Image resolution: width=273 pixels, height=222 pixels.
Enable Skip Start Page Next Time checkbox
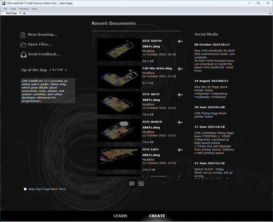click(x=25, y=189)
